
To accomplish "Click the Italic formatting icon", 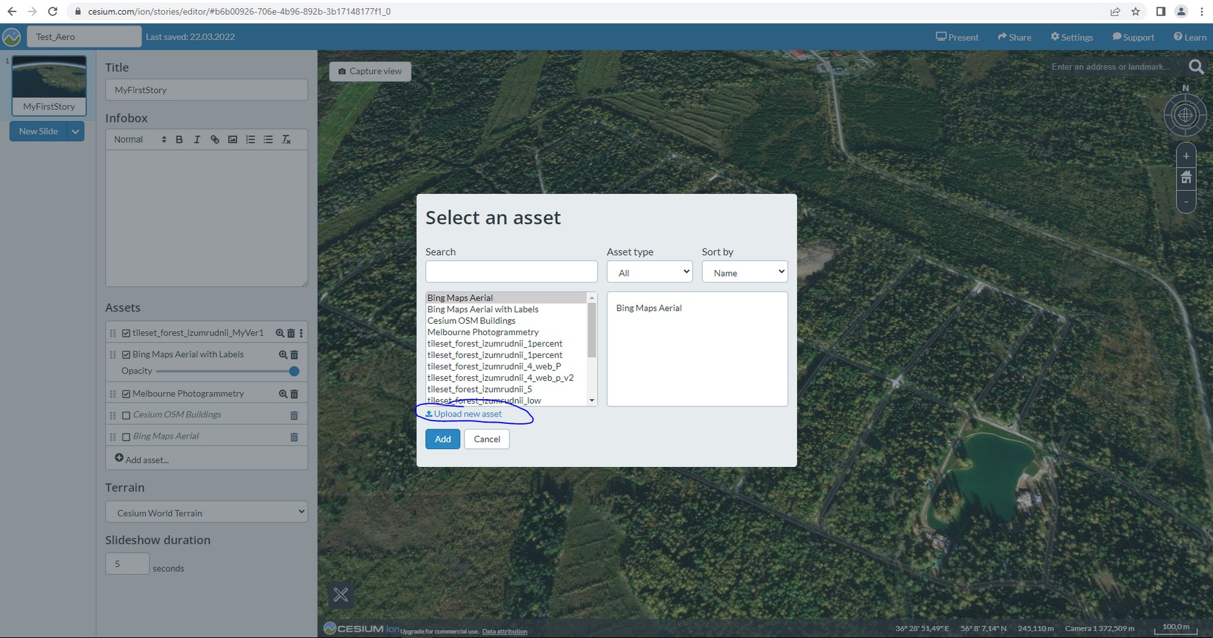I will (197, 139).
